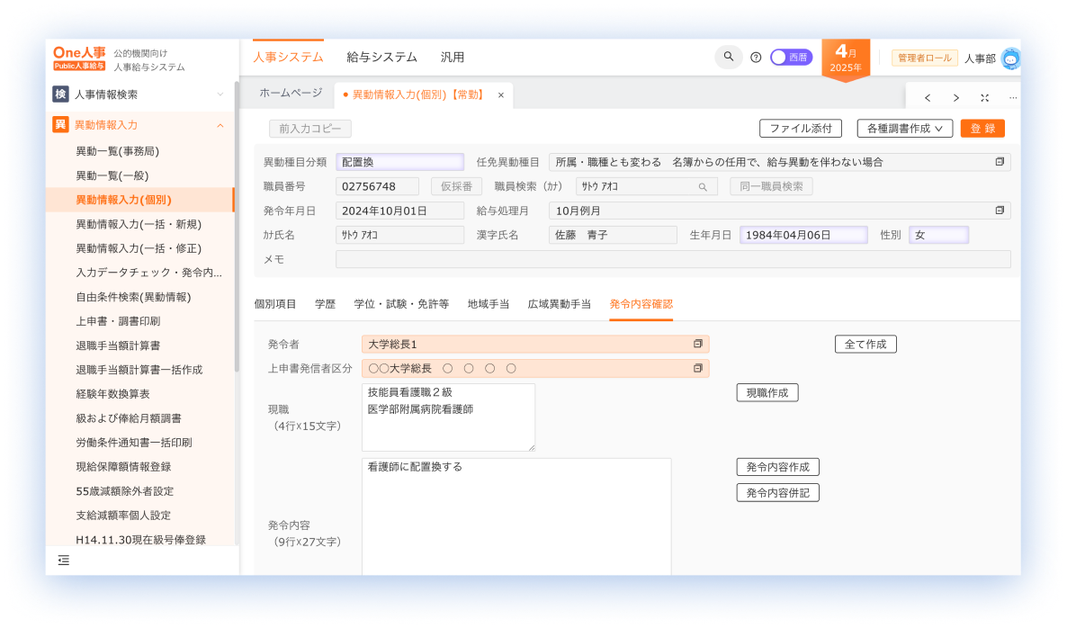Click the 異動情報入力 sidebar icon
This screenshot has width=1067, height=628.
pos(60,124)
